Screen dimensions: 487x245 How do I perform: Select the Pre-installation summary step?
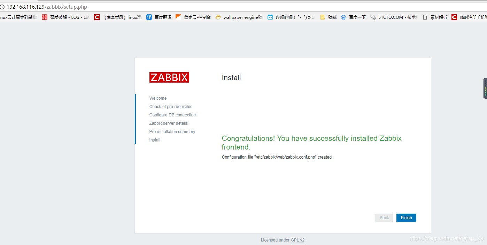[x=172, y=132]
